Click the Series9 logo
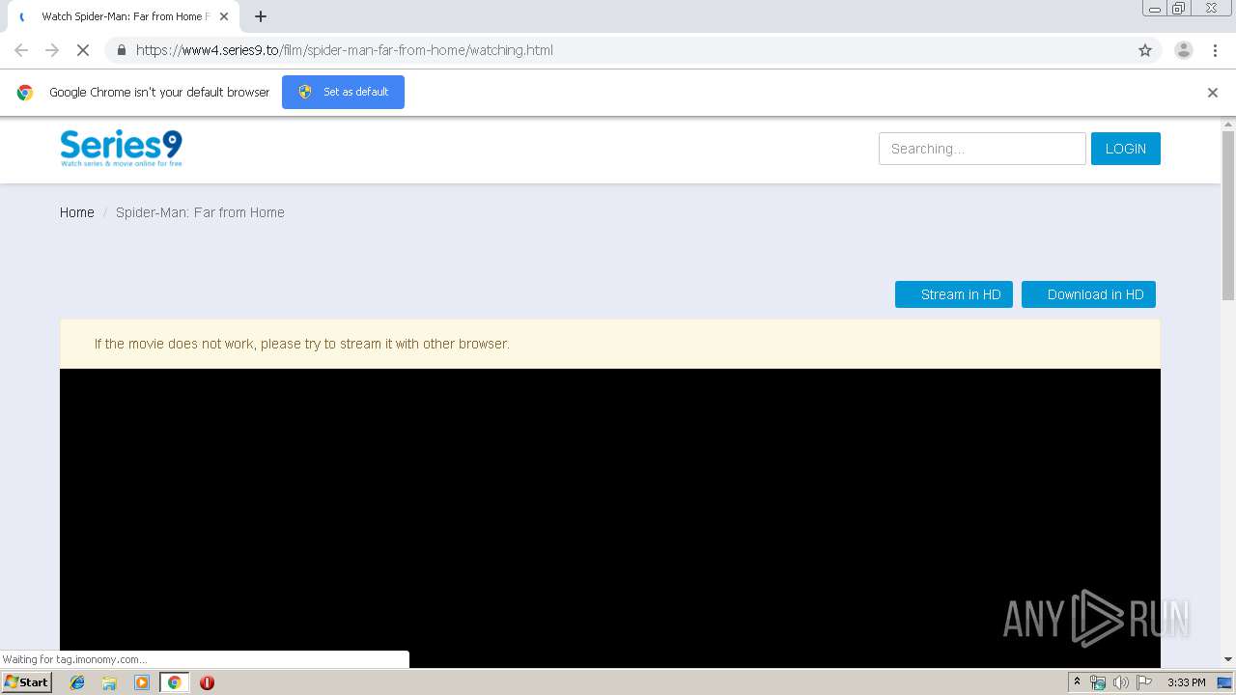The width and height of the screenshot is (1236, 695). pos(121,149)
